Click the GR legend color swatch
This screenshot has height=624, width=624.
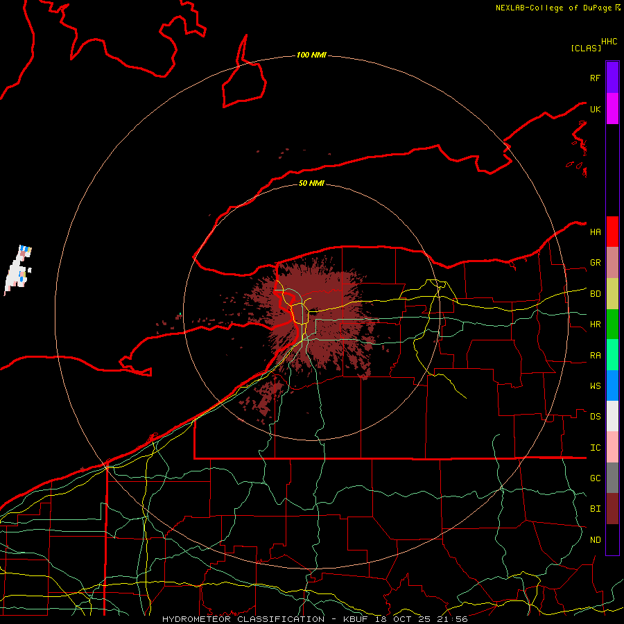(612, 262)
